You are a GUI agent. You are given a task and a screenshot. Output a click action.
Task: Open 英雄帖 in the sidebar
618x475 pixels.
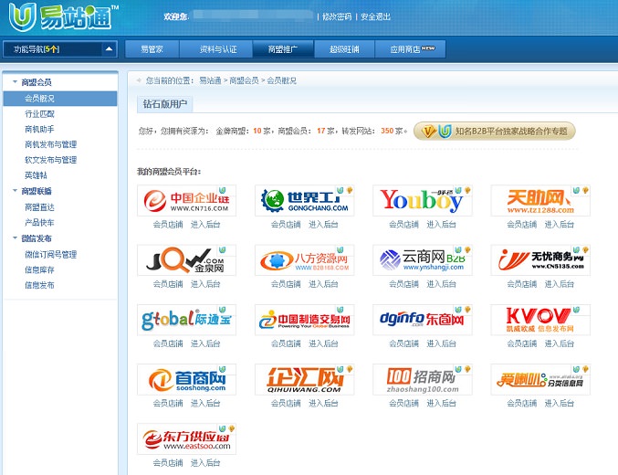pos(36,175)
